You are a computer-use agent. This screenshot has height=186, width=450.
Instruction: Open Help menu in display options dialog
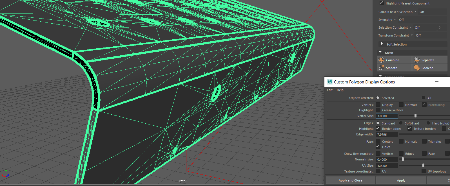[340, 90]
